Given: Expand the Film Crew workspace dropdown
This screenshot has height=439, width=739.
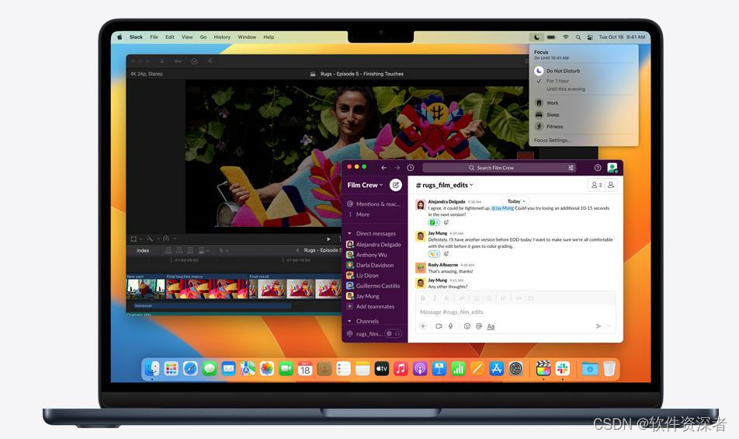Looking at the screenshot, I should [x=366, y=186].
